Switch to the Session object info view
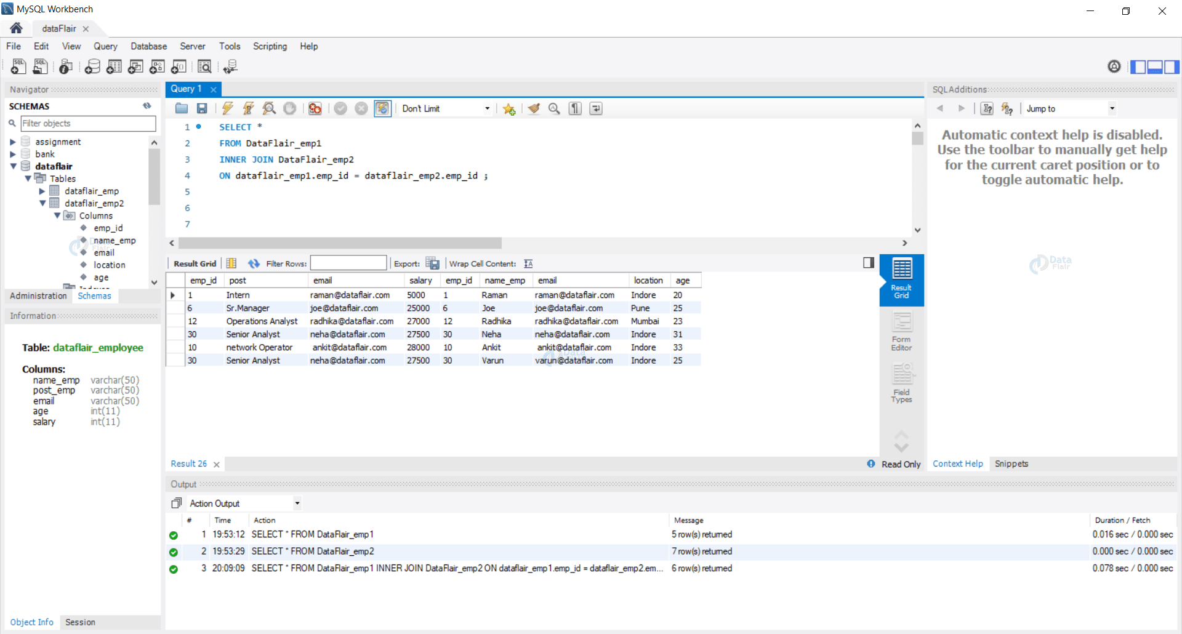The width and height of the screenshot is (1182, 634). [80, 622]
